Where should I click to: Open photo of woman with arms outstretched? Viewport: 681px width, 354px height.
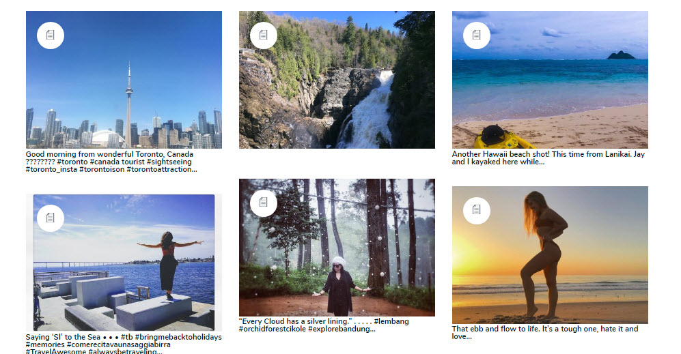124,263
